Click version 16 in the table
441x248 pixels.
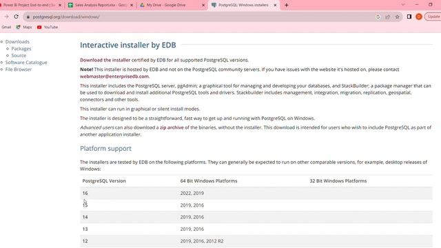click(x=85, y=193)
